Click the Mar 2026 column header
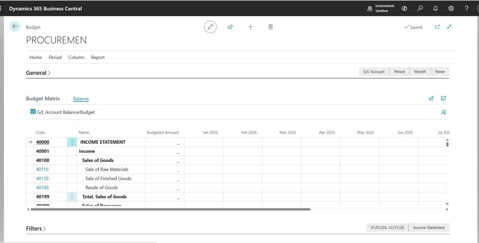 tap(287, 133)
